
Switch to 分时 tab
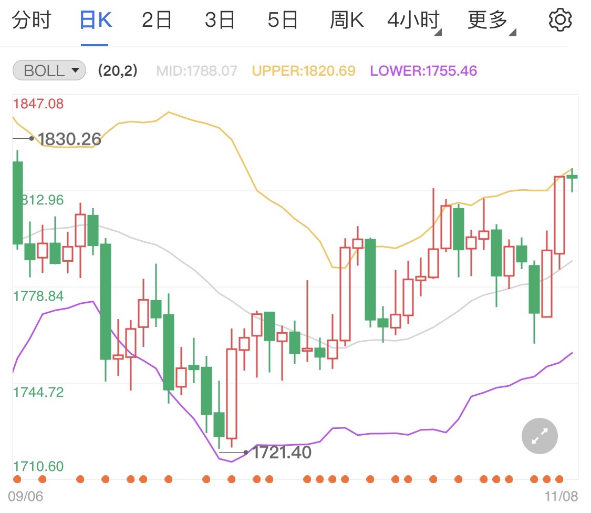point(32,20)
